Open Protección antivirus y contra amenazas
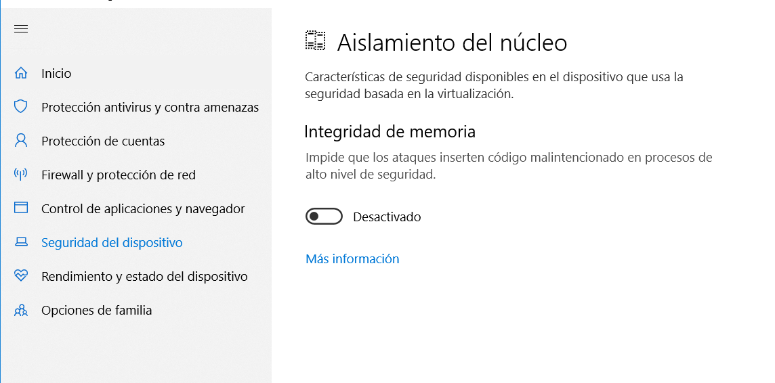 click(x=150, y=107)
